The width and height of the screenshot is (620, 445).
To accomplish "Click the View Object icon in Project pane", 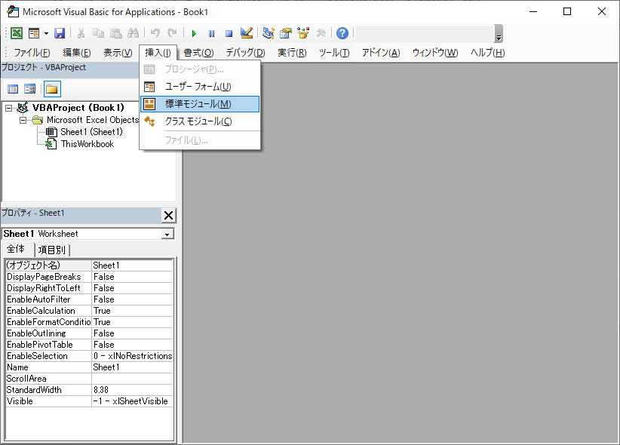I will coord(29,89).
